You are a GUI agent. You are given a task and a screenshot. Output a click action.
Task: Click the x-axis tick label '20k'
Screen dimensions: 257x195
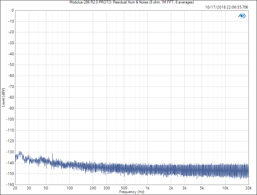249,188
